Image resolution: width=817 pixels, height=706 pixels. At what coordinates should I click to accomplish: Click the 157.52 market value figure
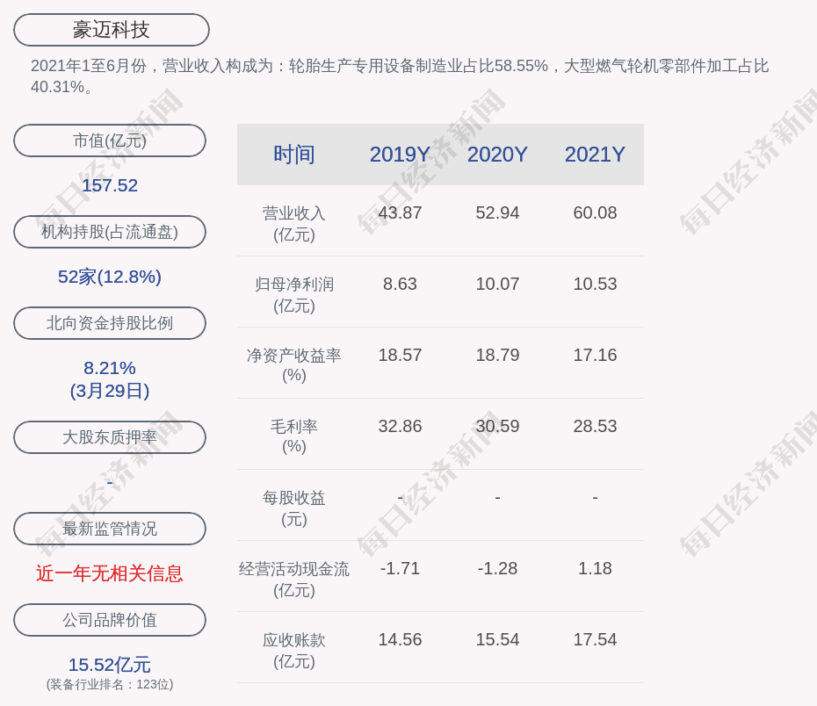(110, 185)
